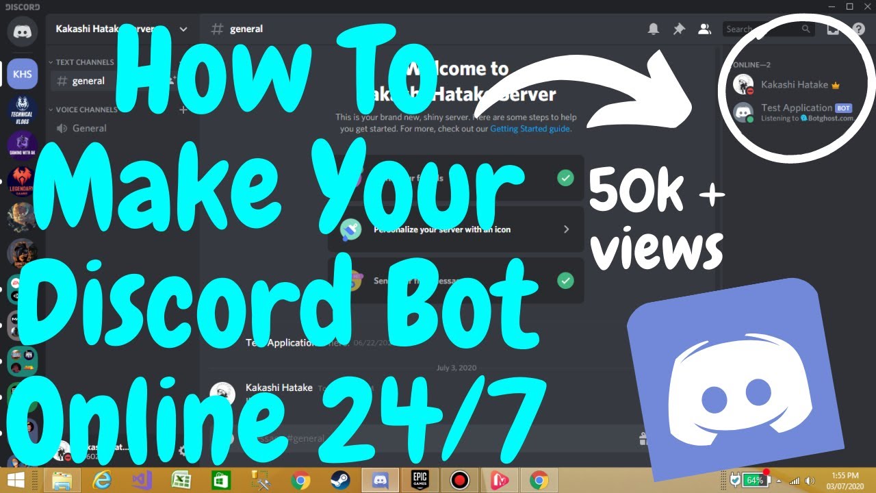This screenshot has width=876, height=493.
Task: Open the clock showing 1:55 PM
Action: coord(845,480)
